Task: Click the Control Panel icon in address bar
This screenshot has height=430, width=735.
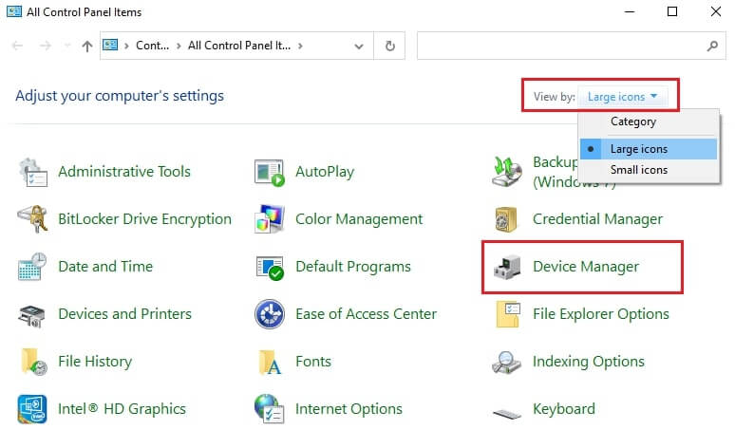Action: pos(110,45)
